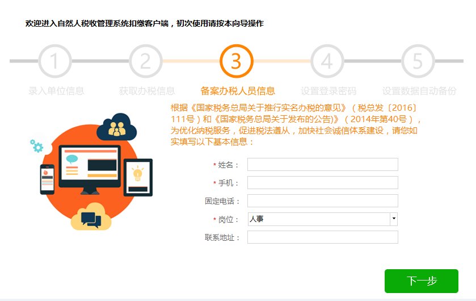Focus the 姓名 input field
The width and height of the screenshot is (476, 301).
323,164
